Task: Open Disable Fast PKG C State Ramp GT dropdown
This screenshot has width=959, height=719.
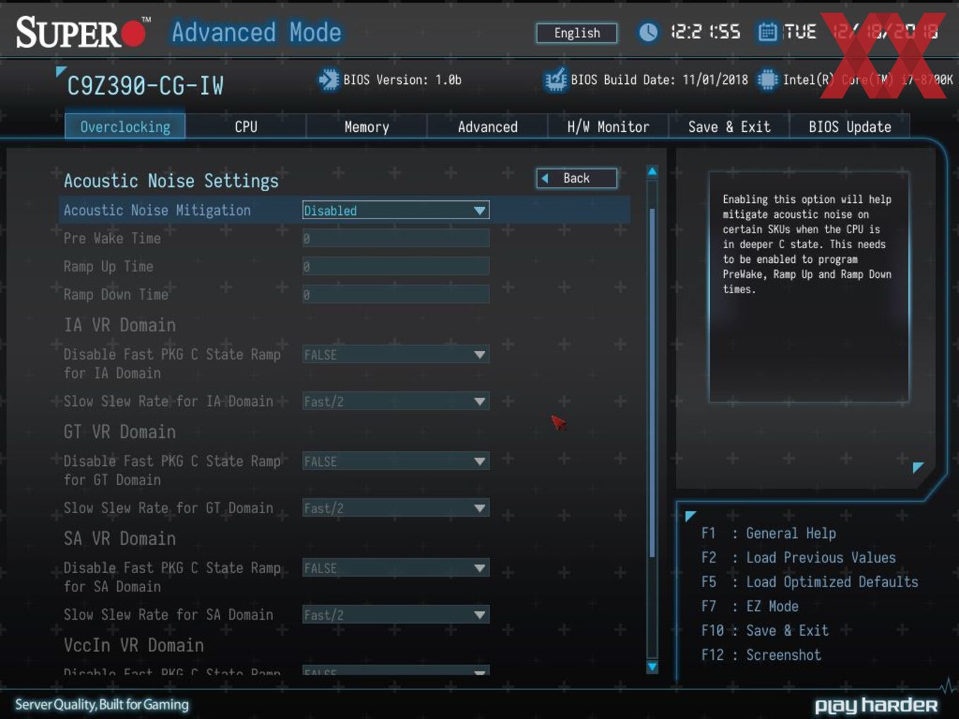Action: pyautogui.click(x=396, y=462)
